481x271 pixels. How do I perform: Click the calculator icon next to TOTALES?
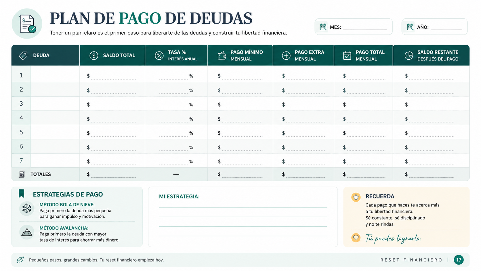coord(22,174)
